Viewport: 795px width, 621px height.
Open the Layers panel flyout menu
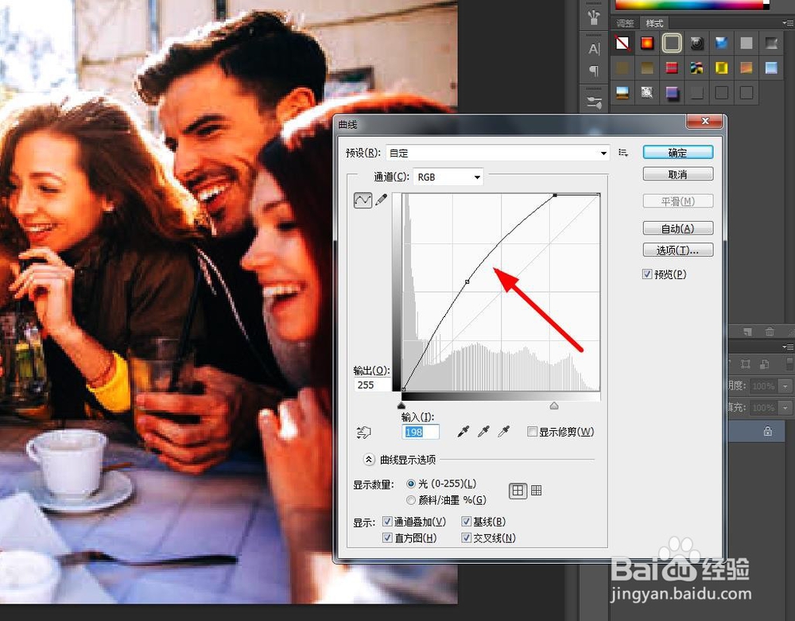tap(788, 347)
